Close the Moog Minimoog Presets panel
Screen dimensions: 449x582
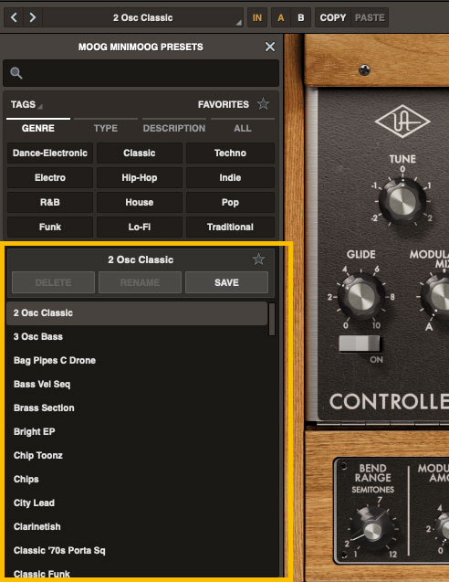click(x=270, y=47)
